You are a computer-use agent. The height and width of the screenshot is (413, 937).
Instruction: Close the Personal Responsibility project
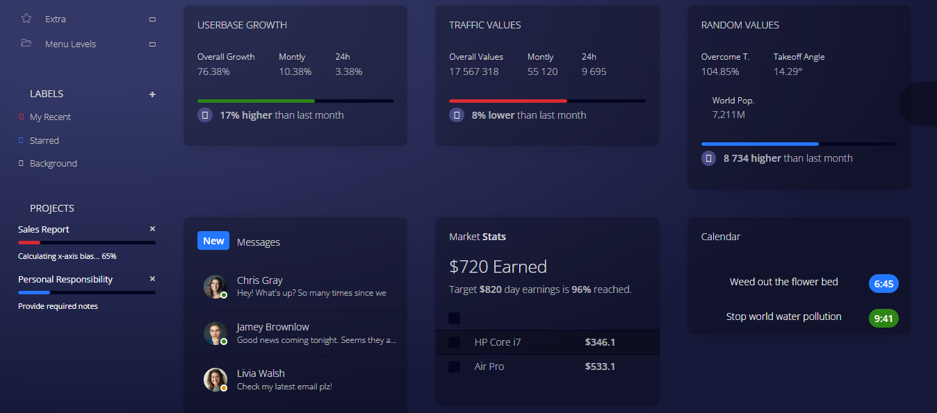point(152,279)
